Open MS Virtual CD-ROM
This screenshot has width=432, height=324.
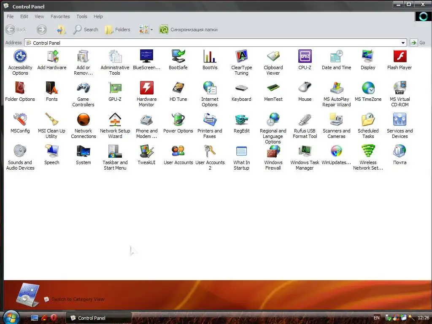(x=400, y=94)
